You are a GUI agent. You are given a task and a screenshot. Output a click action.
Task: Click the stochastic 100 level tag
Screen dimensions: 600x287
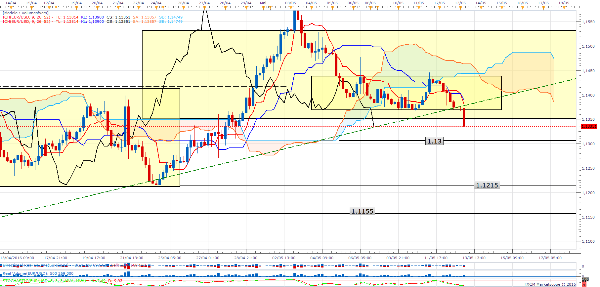pyautogui.click(x=585, y=280)
